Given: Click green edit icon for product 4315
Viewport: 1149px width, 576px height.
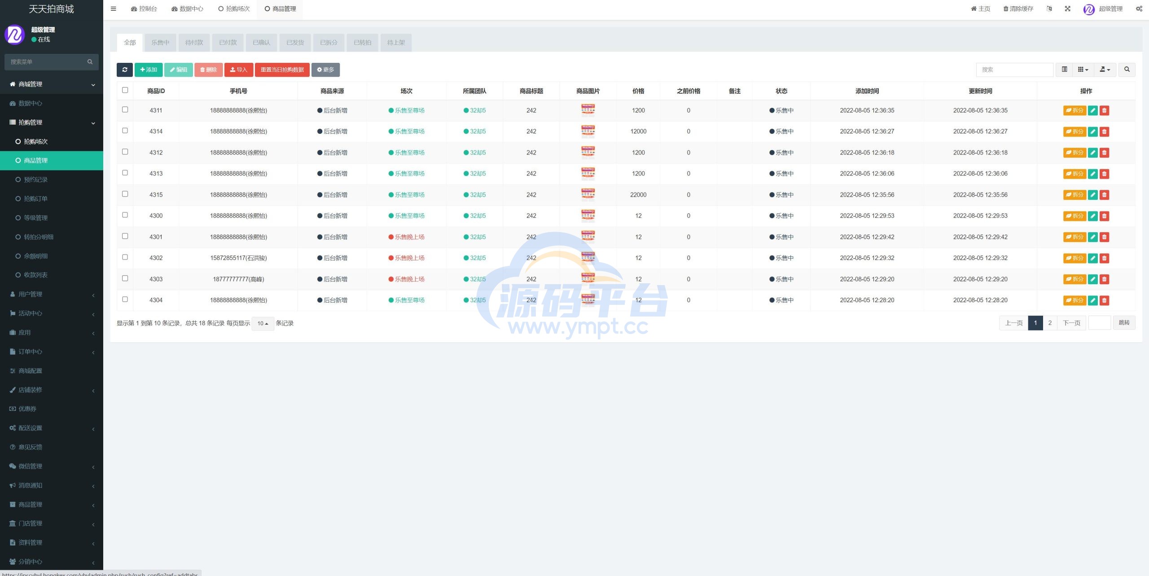Looking at the screenshot, I should 1093,195.
